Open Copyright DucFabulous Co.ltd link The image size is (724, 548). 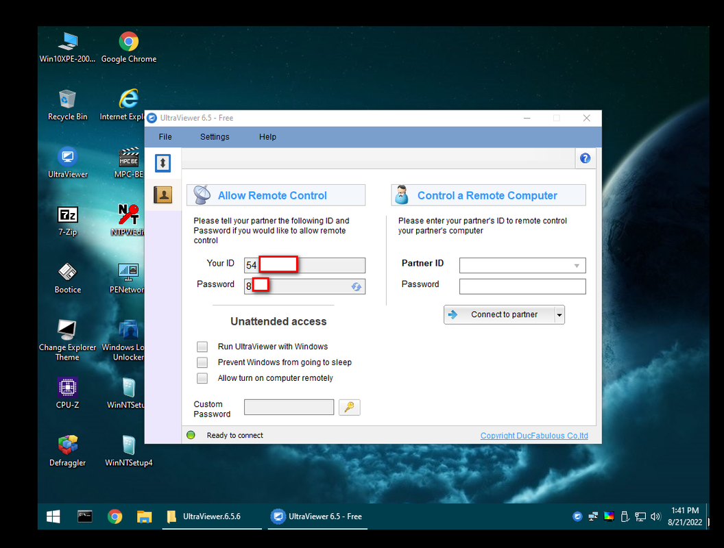pos(534,436)
